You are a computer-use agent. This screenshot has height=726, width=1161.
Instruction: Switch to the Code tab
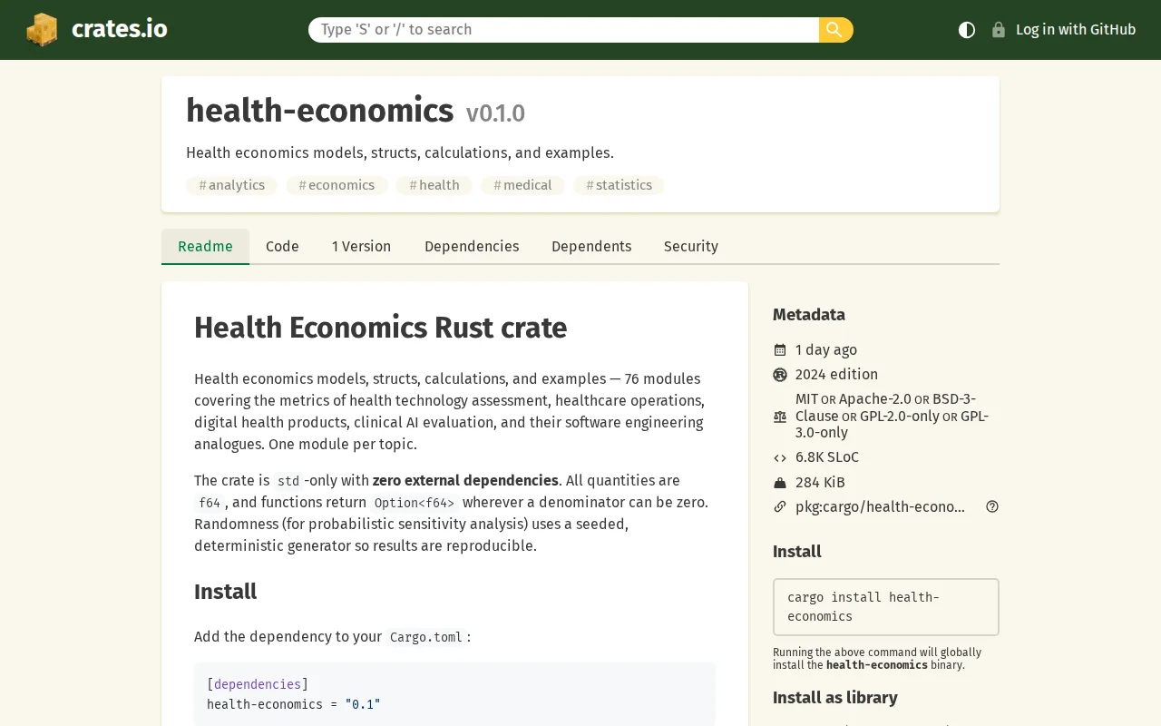click(x=282, y=247)
